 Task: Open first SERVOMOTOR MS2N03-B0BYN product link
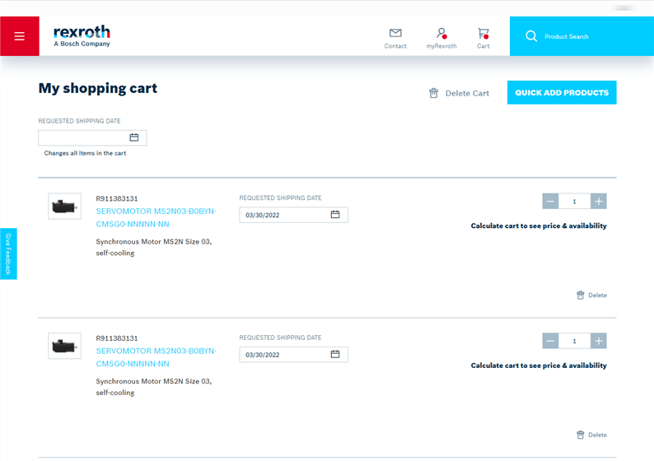pyautogui.click(x=156, y=217)
